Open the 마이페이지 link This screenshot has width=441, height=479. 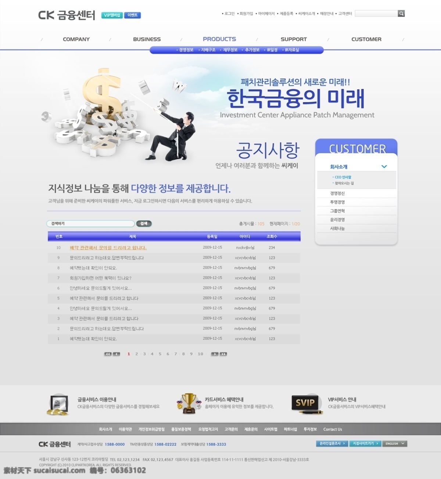point(266,14)
